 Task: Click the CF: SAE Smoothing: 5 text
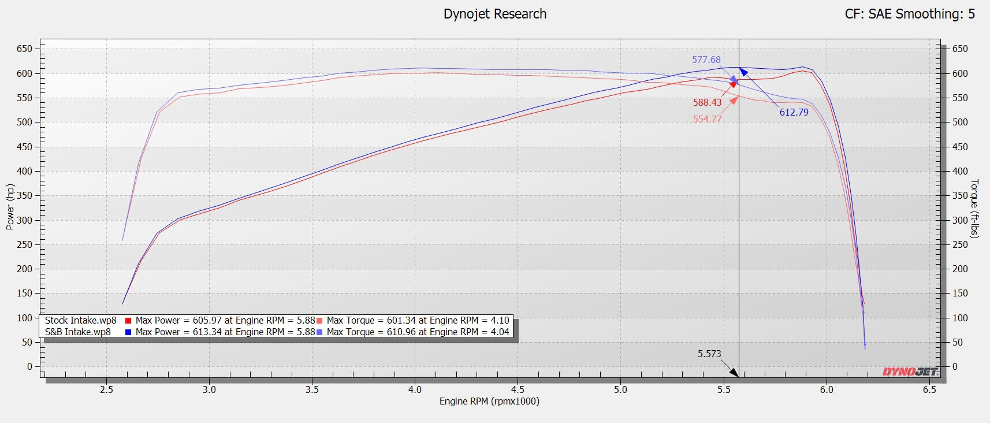pos(909,14)
